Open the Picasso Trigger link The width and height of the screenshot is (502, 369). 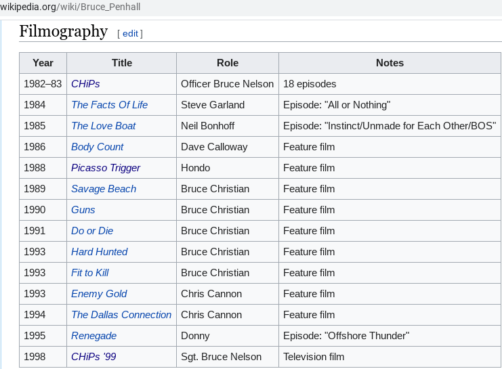(106, 168)
